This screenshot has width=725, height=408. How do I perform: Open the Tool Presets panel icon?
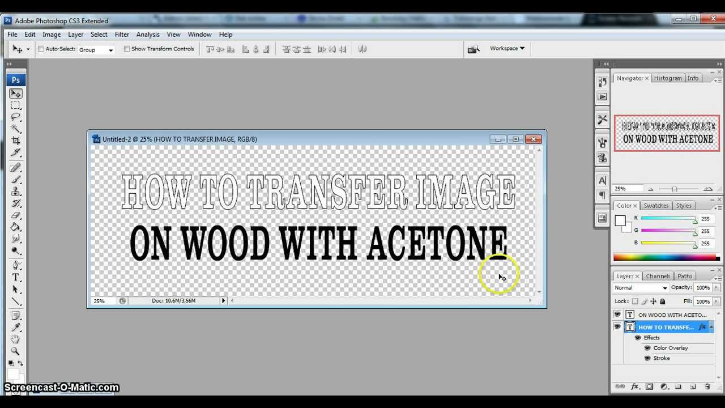pos(602,120)
